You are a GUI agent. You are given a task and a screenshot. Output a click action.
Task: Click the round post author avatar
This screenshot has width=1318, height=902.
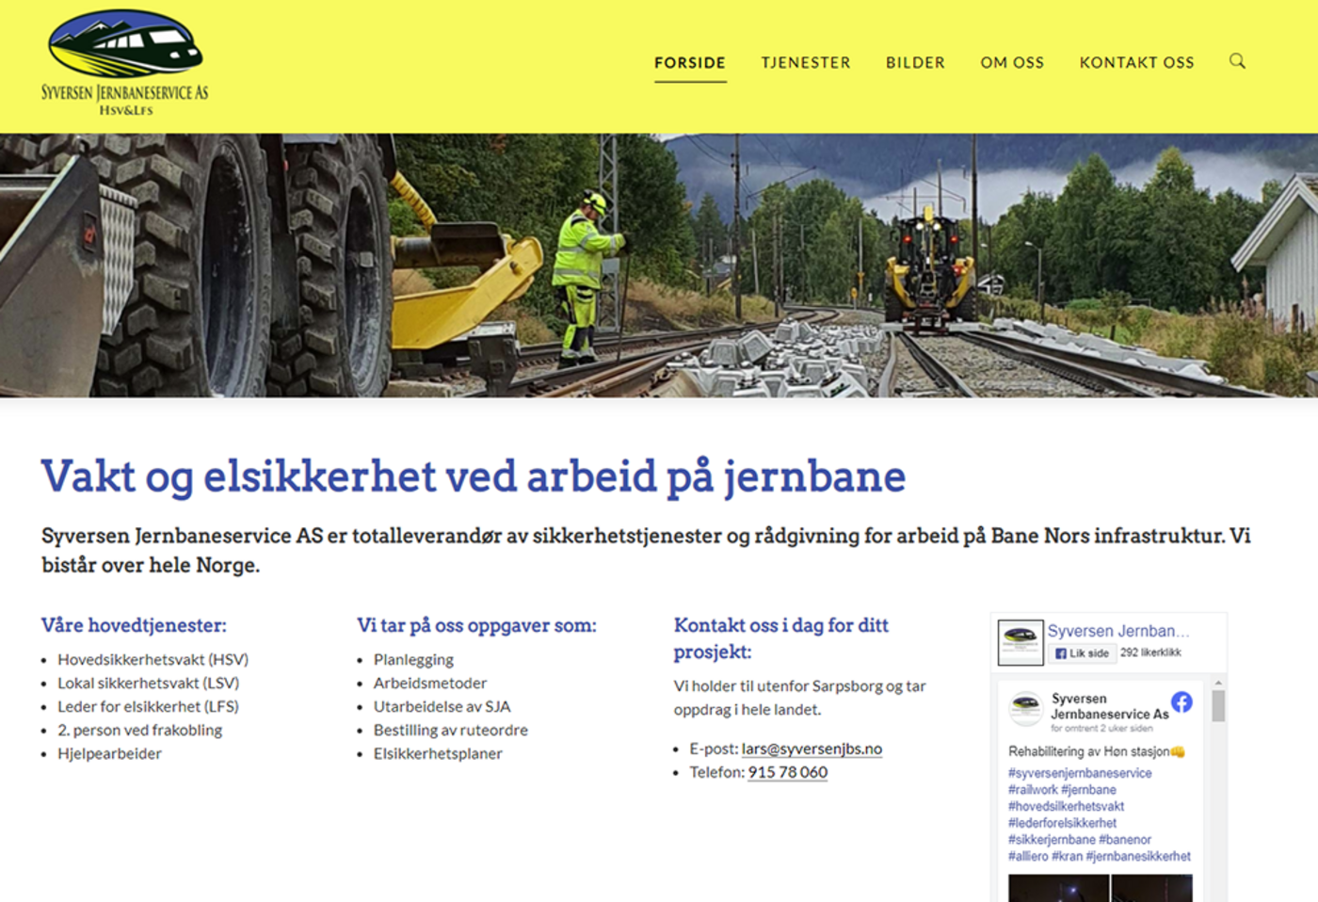(1025, 707)
